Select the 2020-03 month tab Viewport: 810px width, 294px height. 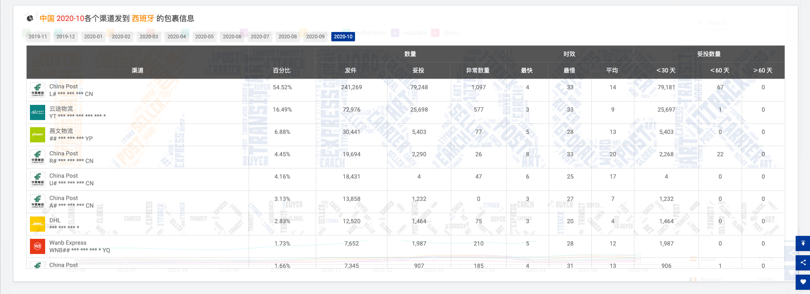click(149, 37)
